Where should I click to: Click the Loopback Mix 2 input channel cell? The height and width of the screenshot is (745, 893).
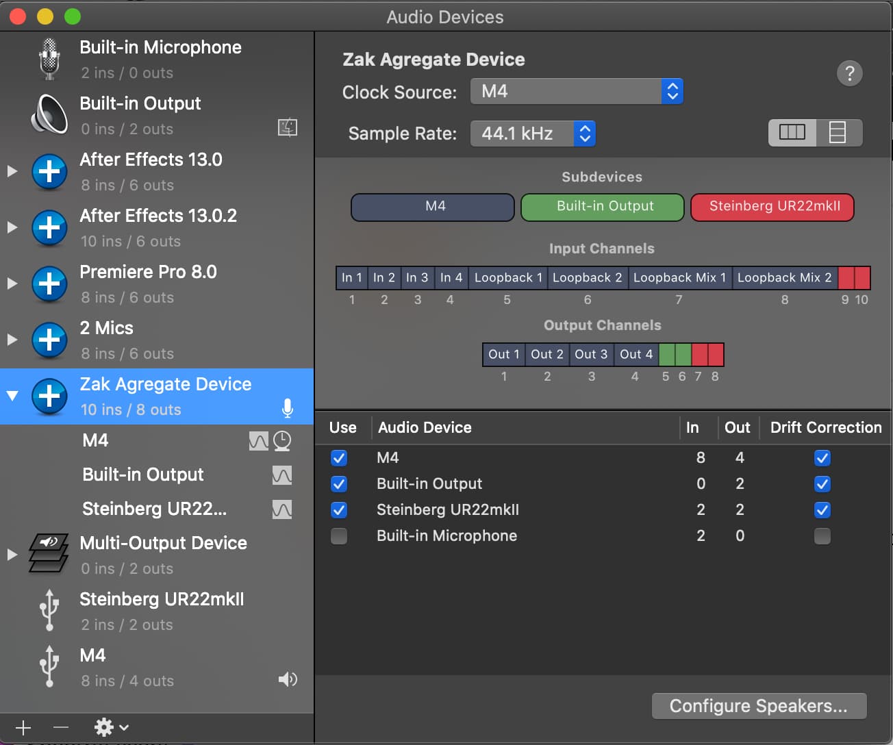click(785, 278)
